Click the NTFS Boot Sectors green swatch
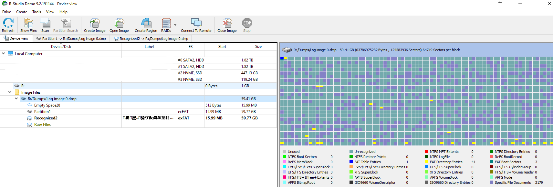The image size is (553, 187). click(285, 157)
